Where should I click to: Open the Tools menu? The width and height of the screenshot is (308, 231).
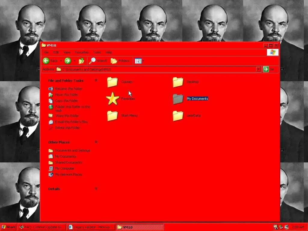point(97,52)
